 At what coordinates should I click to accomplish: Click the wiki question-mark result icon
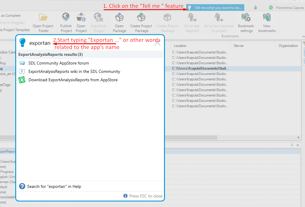click(x=22, y=71)
